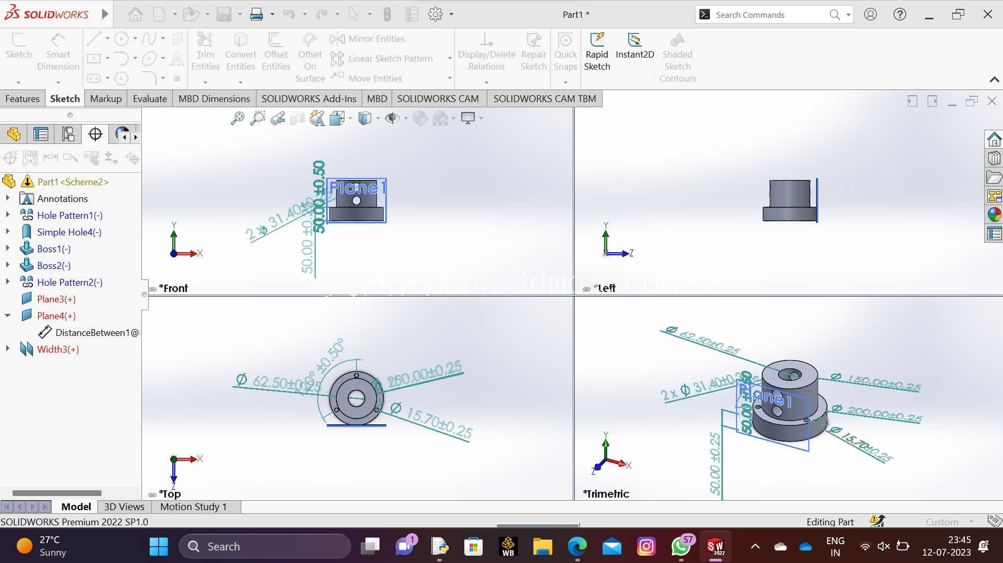Switch to the Features tab
This screenshot has height=563, width=1003.
pos(23,98)
